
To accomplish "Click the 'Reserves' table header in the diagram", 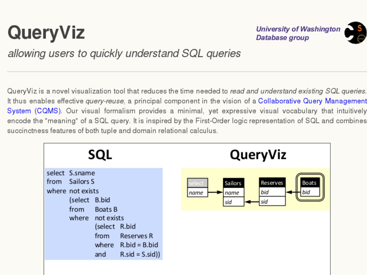I will coord(272,183).
